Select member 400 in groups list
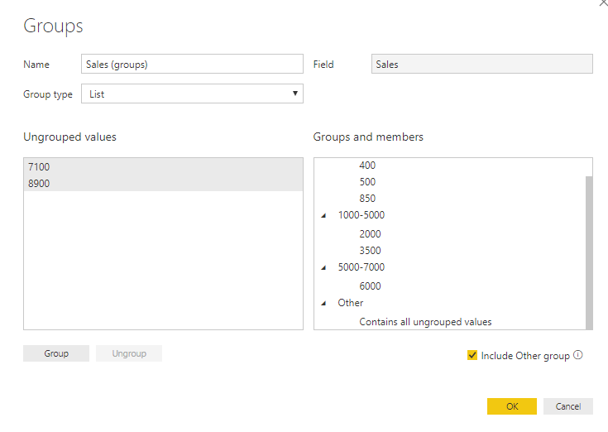Image resolution: width=608 pixels, height=432 pixels. point(367,166)
